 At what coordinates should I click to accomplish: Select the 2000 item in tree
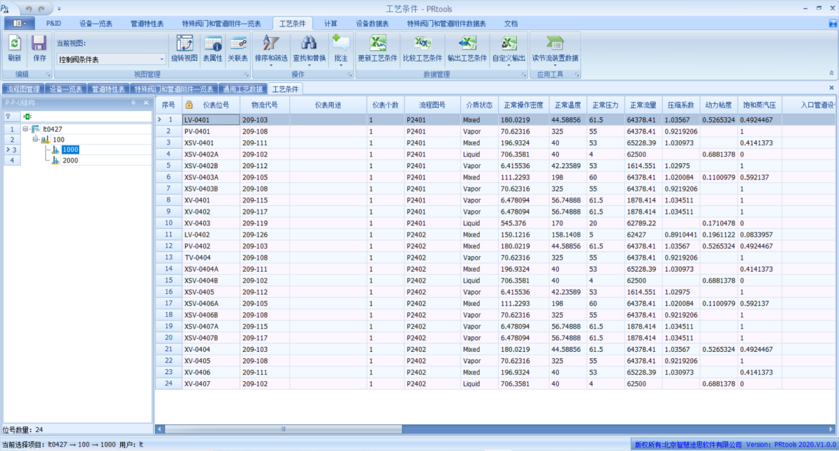[70, 161]
